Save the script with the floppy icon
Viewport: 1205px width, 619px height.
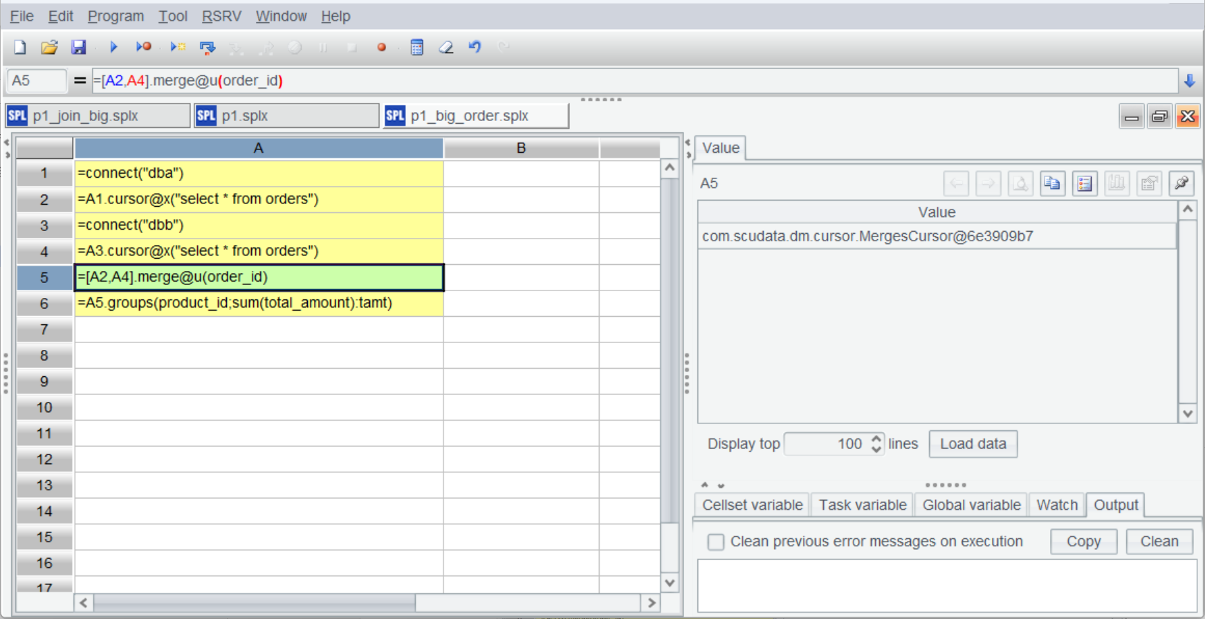(79, 47)
